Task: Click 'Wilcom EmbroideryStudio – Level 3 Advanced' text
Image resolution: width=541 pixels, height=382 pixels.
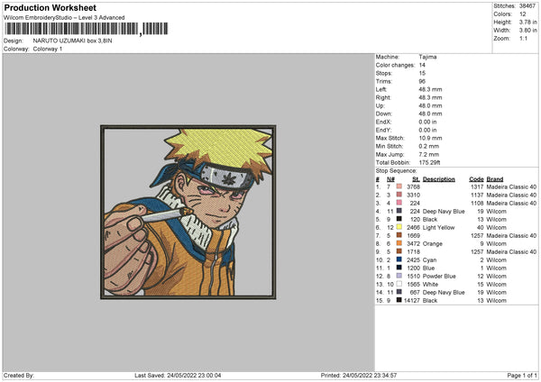Action: [x=64, y=18]
